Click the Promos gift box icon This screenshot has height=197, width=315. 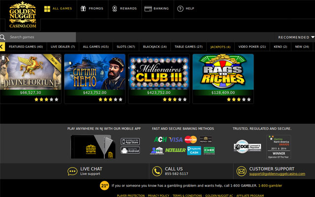pos(83,9)
